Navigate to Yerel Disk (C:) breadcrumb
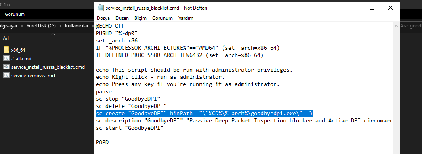422x154 pixels. tap(41, 26)
